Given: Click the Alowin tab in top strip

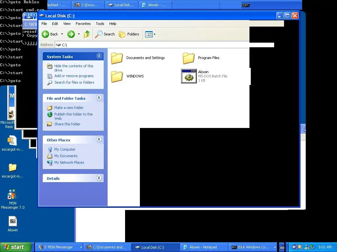Looking at the screenshot, I should [155, 5].
